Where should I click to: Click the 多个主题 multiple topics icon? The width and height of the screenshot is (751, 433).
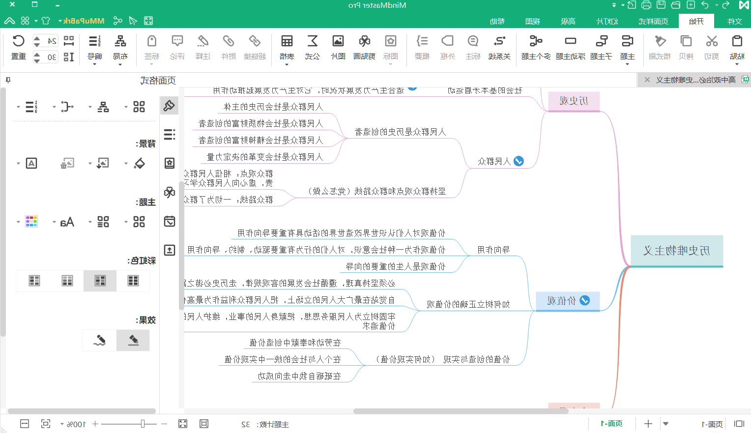point(536,41)
